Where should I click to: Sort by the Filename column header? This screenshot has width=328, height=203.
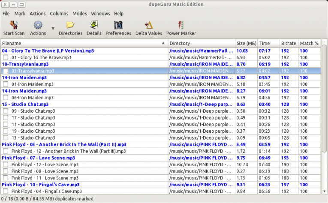(x=84, y=43)
